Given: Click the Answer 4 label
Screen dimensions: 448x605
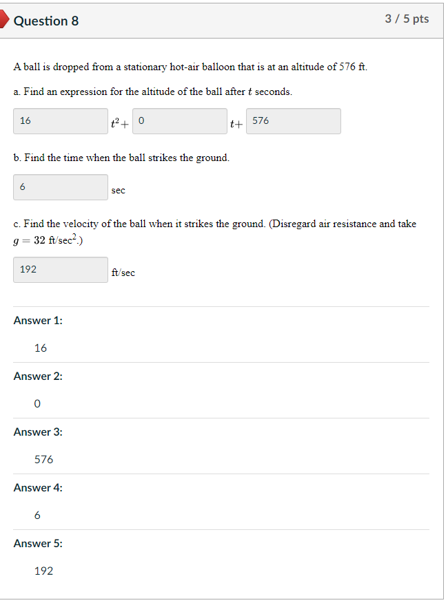Looking at the screenshot, I should pyautogui.click(x=38, y=488).
